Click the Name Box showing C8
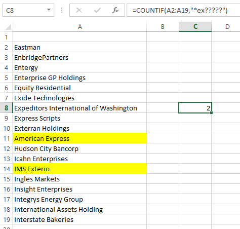 coord(28,10)
